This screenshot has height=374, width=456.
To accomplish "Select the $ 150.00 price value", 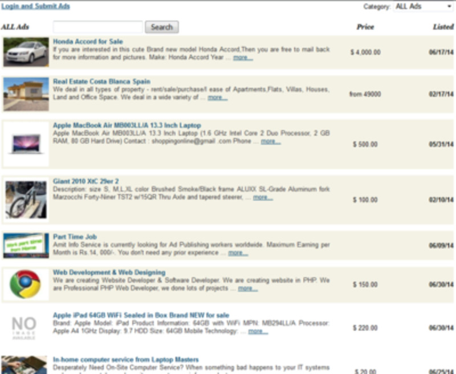I will pos(365,284).
